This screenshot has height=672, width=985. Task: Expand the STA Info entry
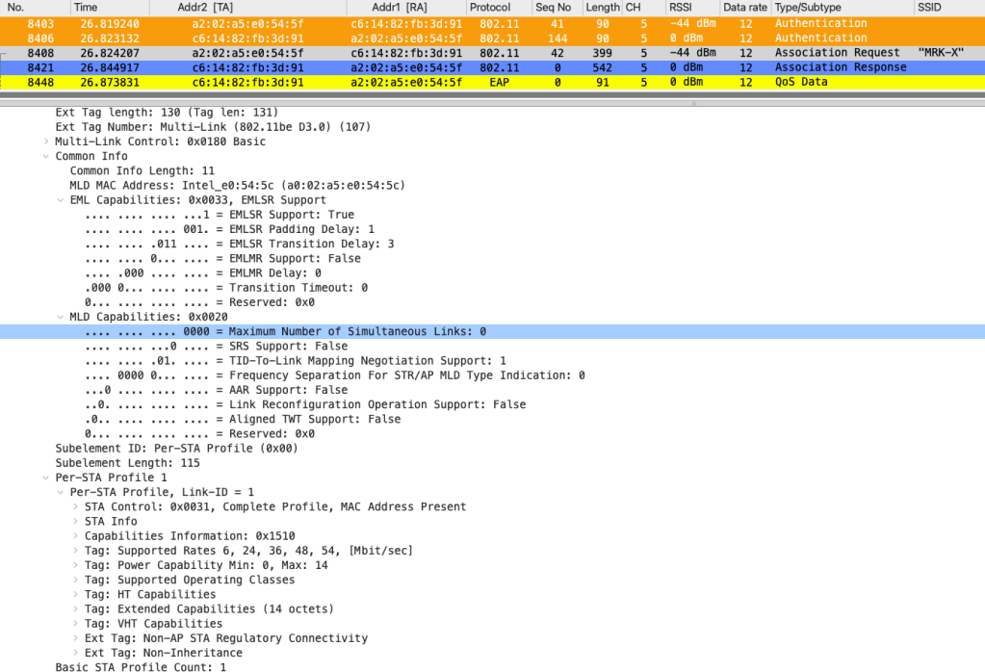pyautogui.click(x=76, y=521)
